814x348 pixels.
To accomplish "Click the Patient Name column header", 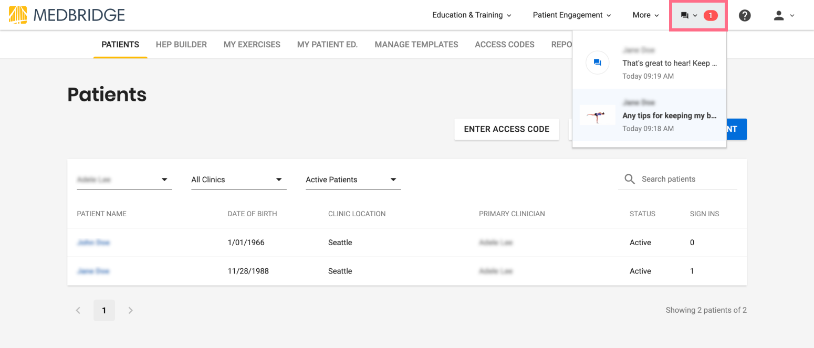I will [101, 214].
